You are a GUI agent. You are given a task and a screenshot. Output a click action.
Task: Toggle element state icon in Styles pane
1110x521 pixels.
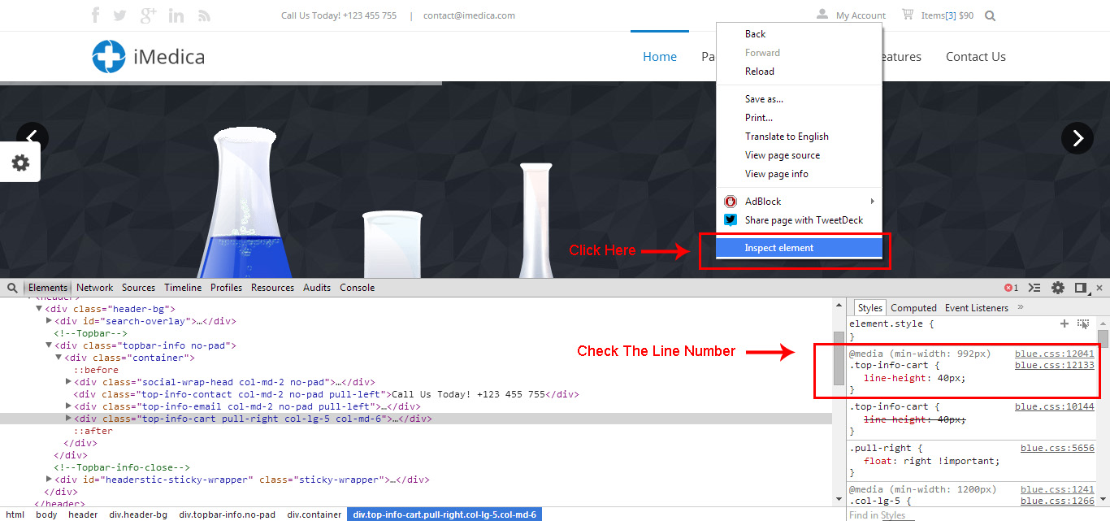pos(1083,323)
